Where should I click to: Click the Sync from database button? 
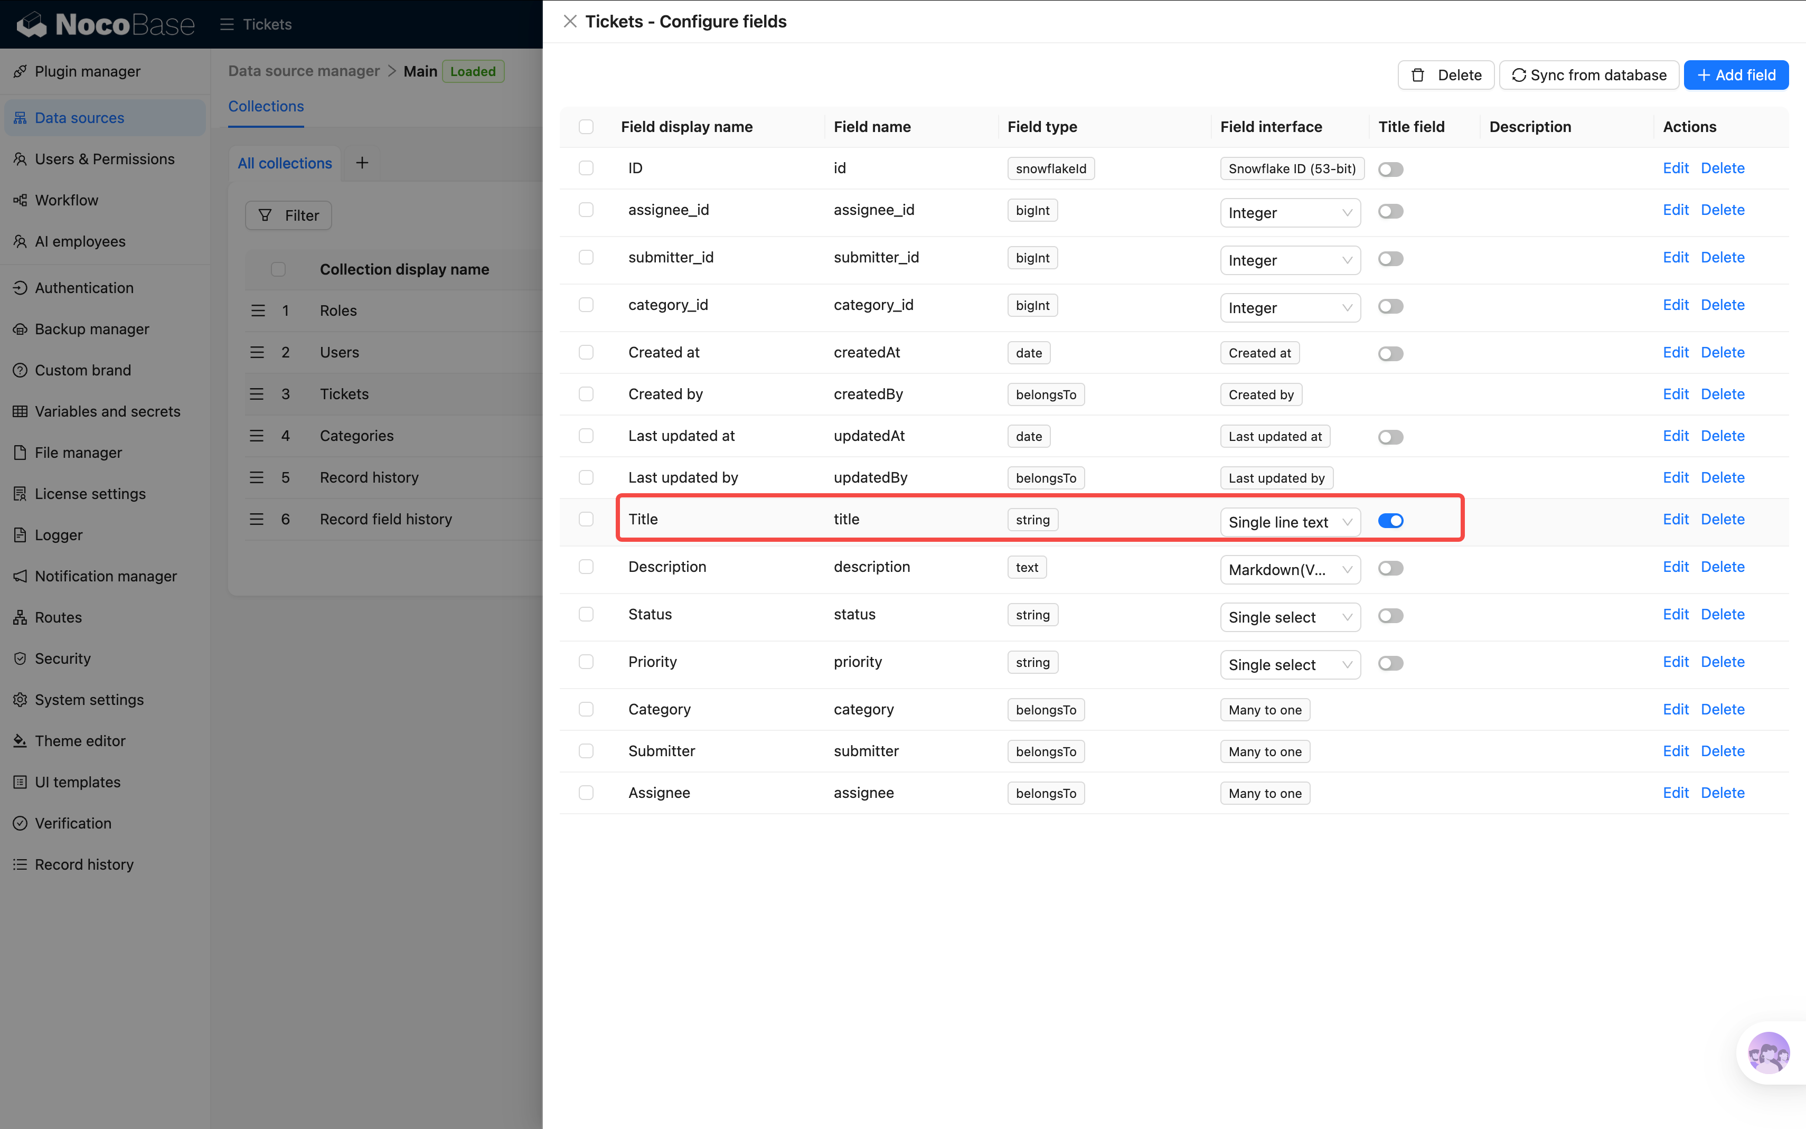(x=1589, y=74)
